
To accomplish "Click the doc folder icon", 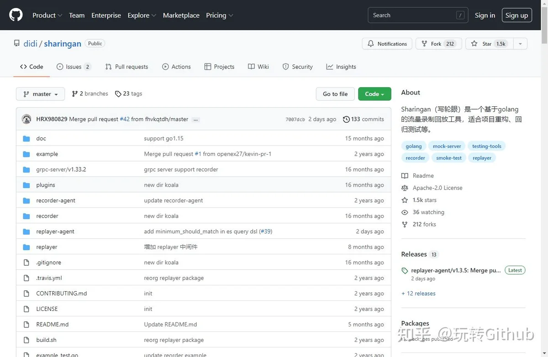I will (x=26, y=138).
